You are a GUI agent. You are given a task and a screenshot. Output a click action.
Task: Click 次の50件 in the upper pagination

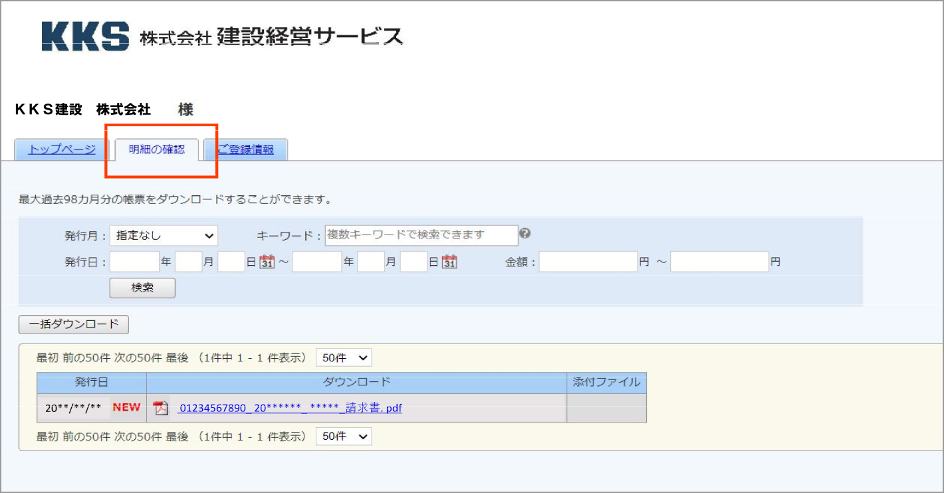pos(138,358)
